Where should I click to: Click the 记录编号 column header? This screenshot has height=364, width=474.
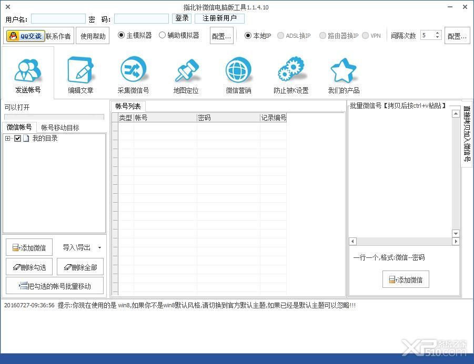tap(273, 118)
